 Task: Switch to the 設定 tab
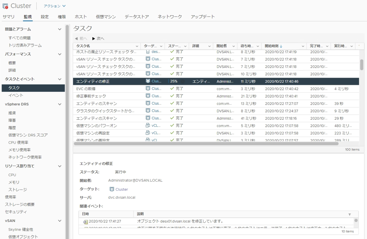45,17
